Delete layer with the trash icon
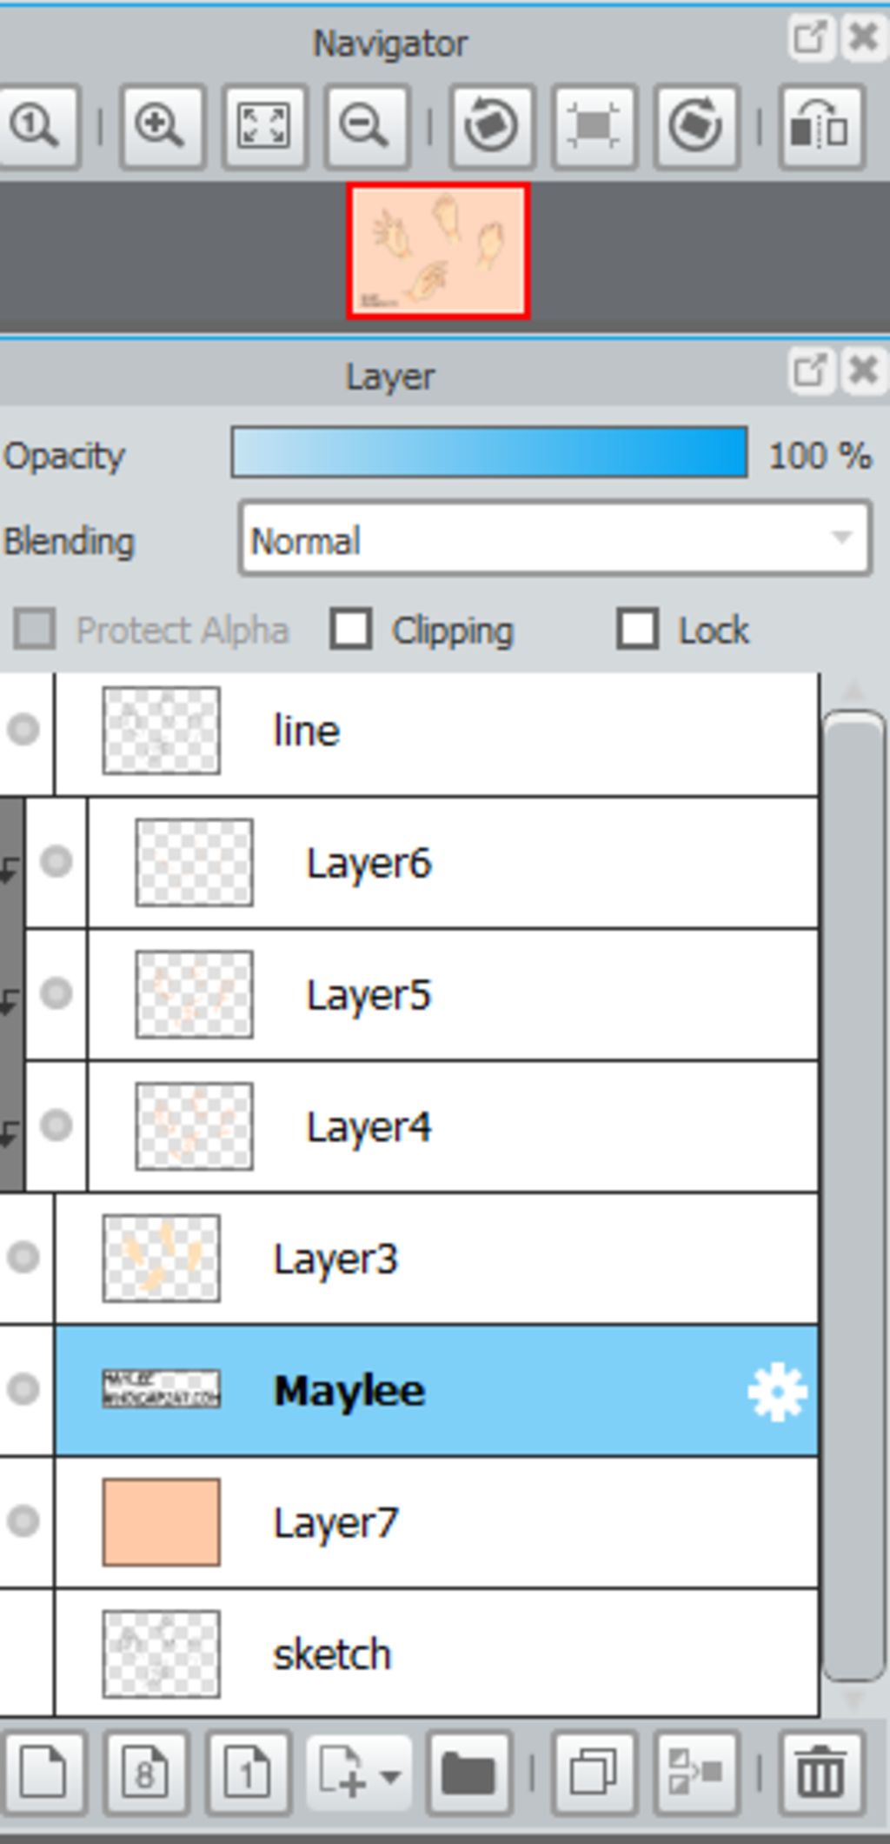 [x=820, y=1772]
